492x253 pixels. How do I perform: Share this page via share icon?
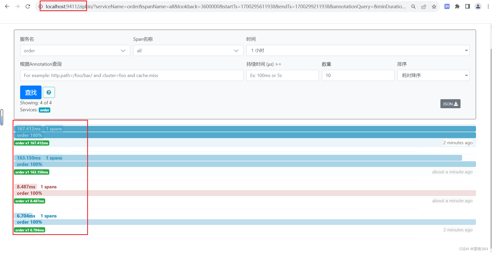(x=424, y=6)
